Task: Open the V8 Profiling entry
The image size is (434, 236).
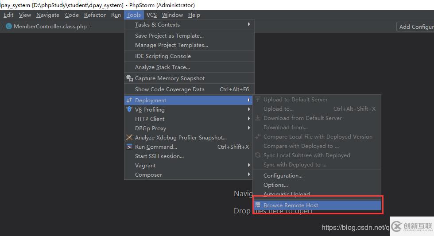Action: pyautogui.click(x=189, y=109)
